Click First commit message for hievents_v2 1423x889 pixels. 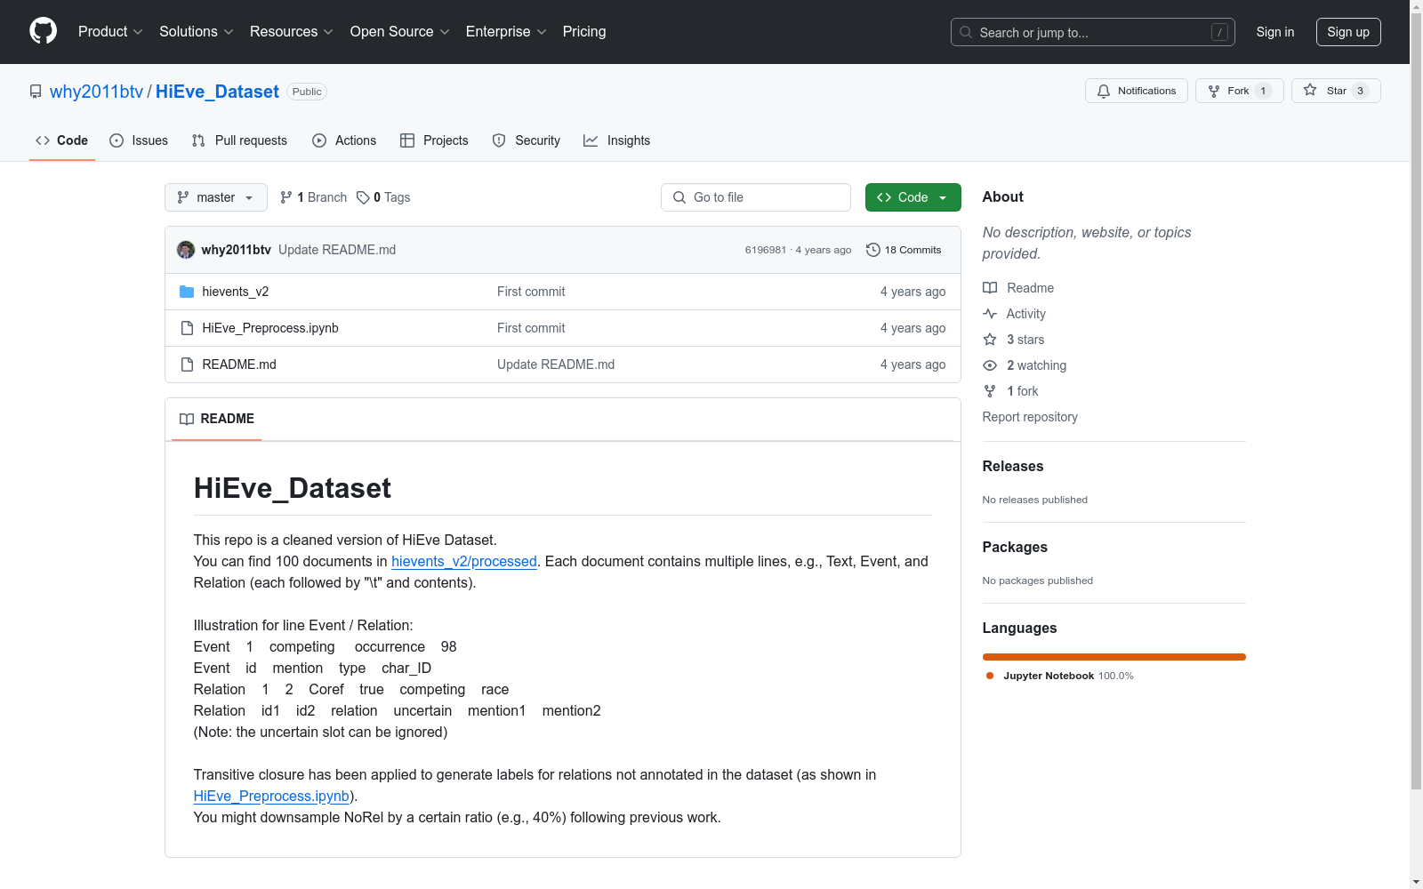coord(531,292)
